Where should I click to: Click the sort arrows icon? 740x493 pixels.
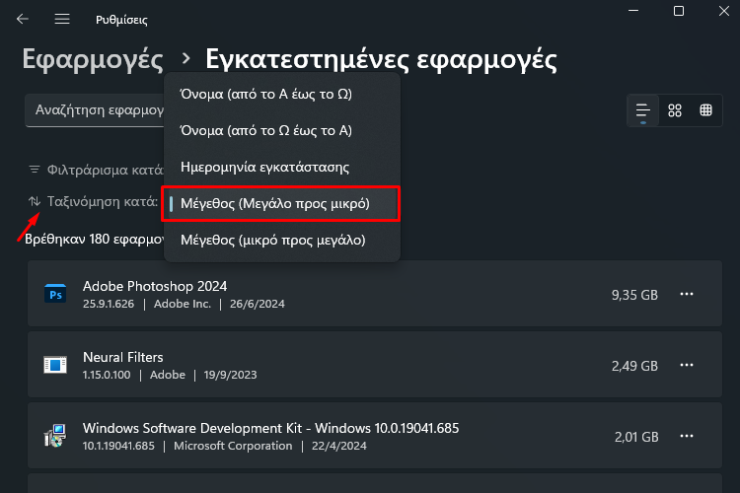pos(34,201)
